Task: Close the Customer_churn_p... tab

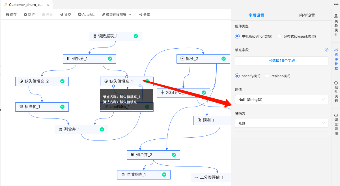Action: (x=48, y=5)
